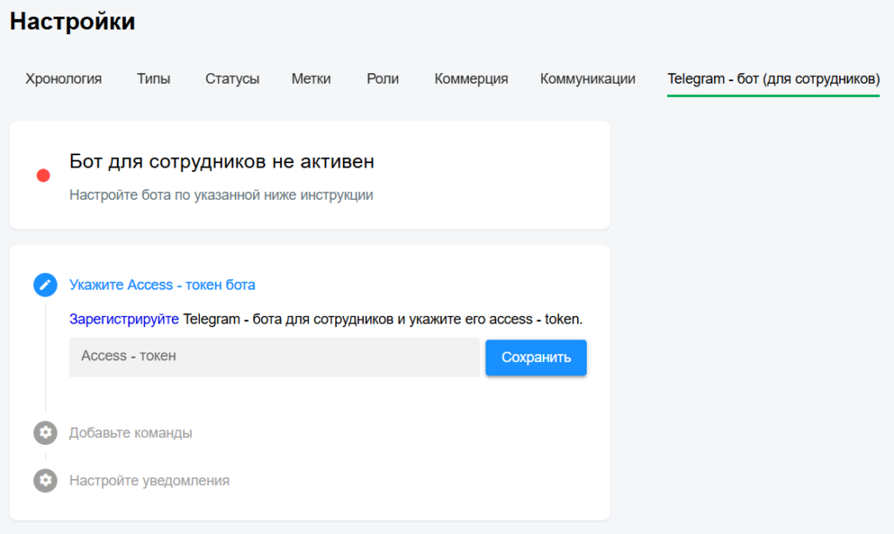Switch to the Типы tab
894x534 pixels.
[154, 79]
